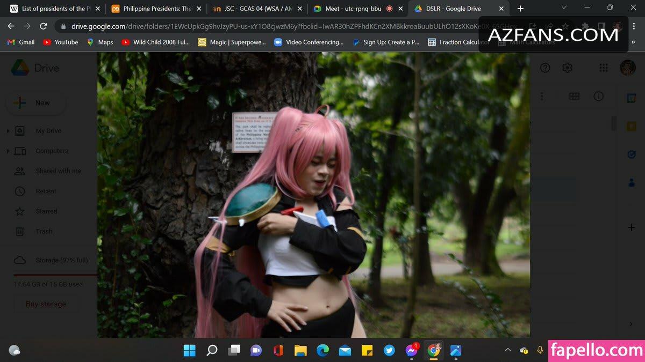
Task: Open Magic | Superpowe... bookmark
Action: [x=232, y=42]
